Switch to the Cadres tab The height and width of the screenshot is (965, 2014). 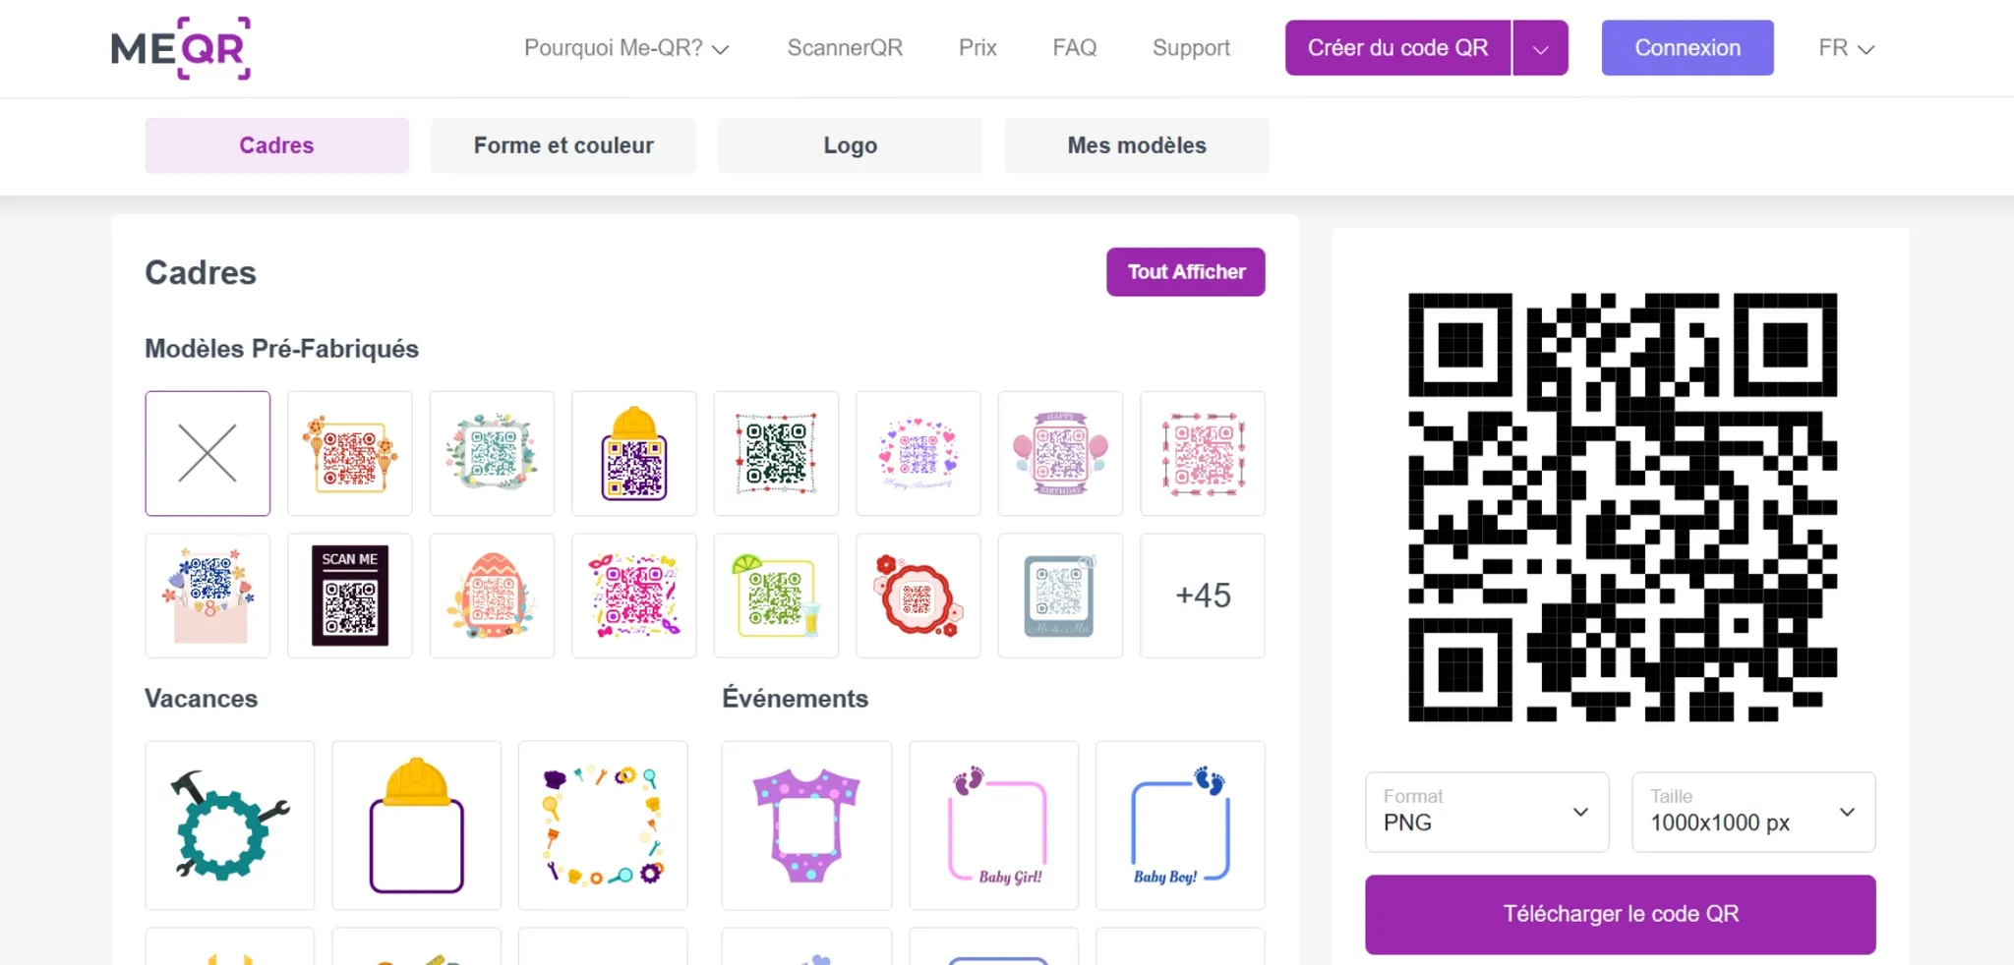[x=277, y=145]
